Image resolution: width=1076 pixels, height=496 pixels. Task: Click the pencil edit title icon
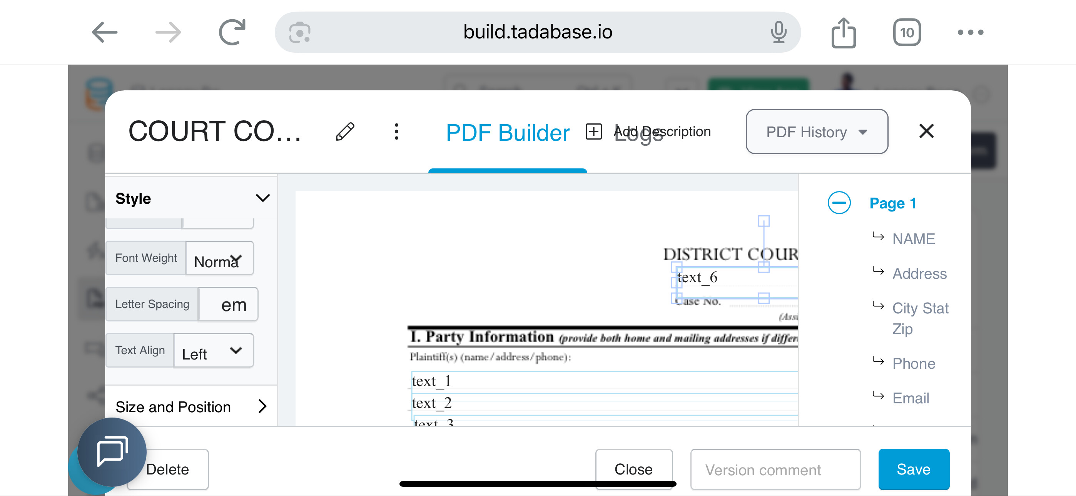pos(345,131)
